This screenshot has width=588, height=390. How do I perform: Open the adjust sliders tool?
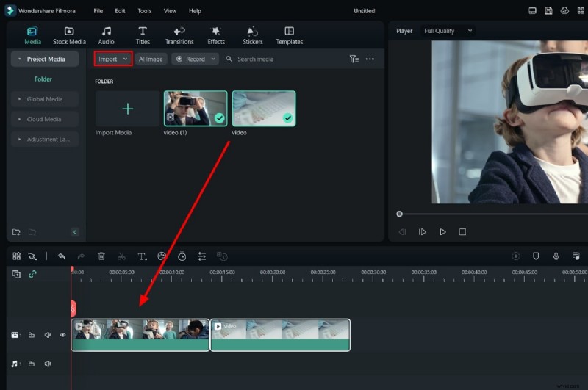coord(201,256)
